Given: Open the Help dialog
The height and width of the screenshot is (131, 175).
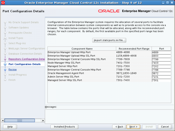Looking at the screenshot, I should pyautogui.click(x=10, y=127).
